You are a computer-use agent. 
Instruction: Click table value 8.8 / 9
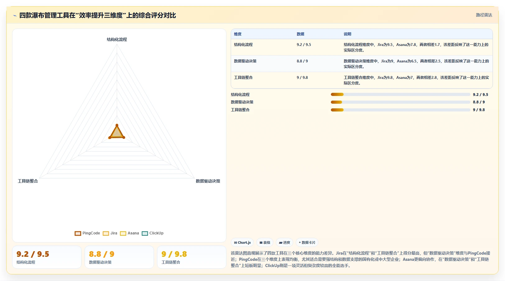point(302,61)
